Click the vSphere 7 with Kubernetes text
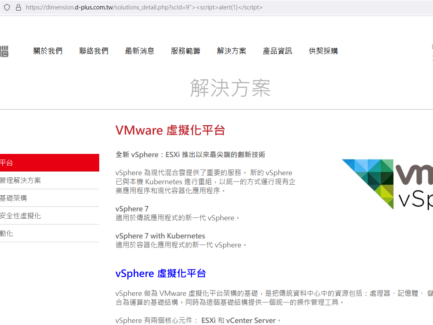Screen dimensions: 433x325 160,236
